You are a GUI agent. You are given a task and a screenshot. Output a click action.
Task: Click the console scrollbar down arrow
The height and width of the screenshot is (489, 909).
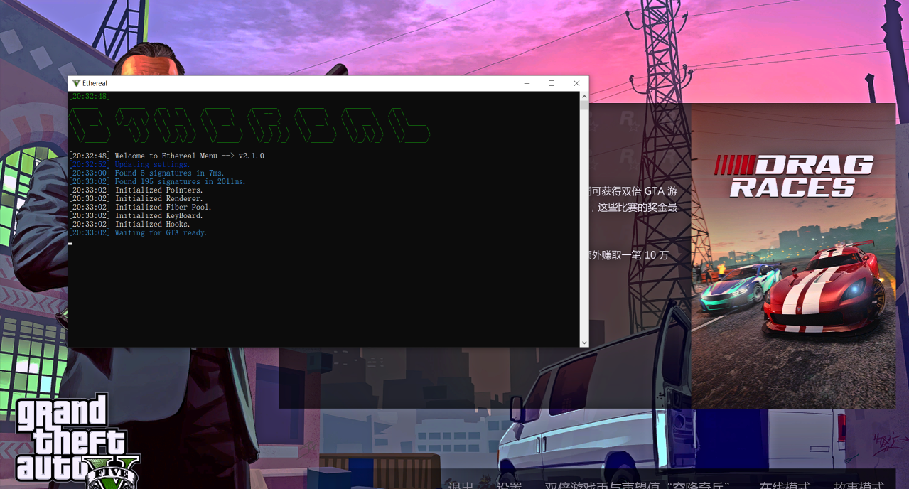click(x=584, y=343)
